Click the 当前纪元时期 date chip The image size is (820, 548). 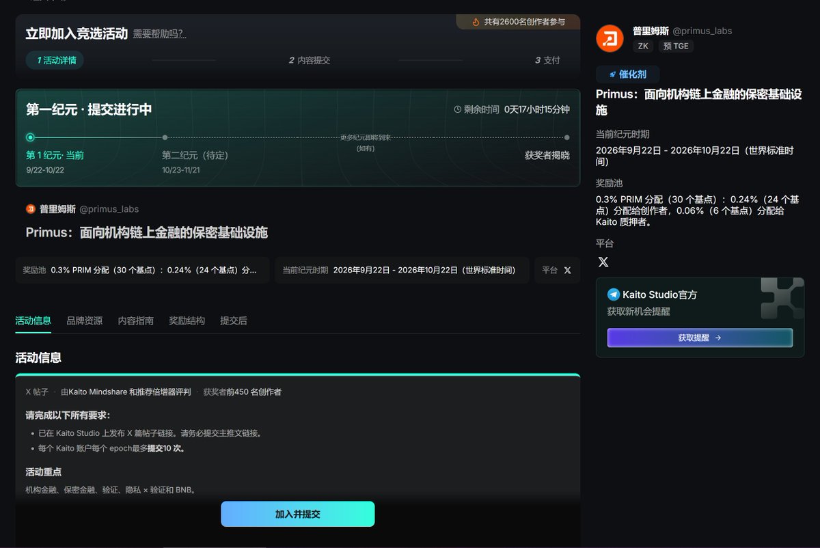point(402,270)
